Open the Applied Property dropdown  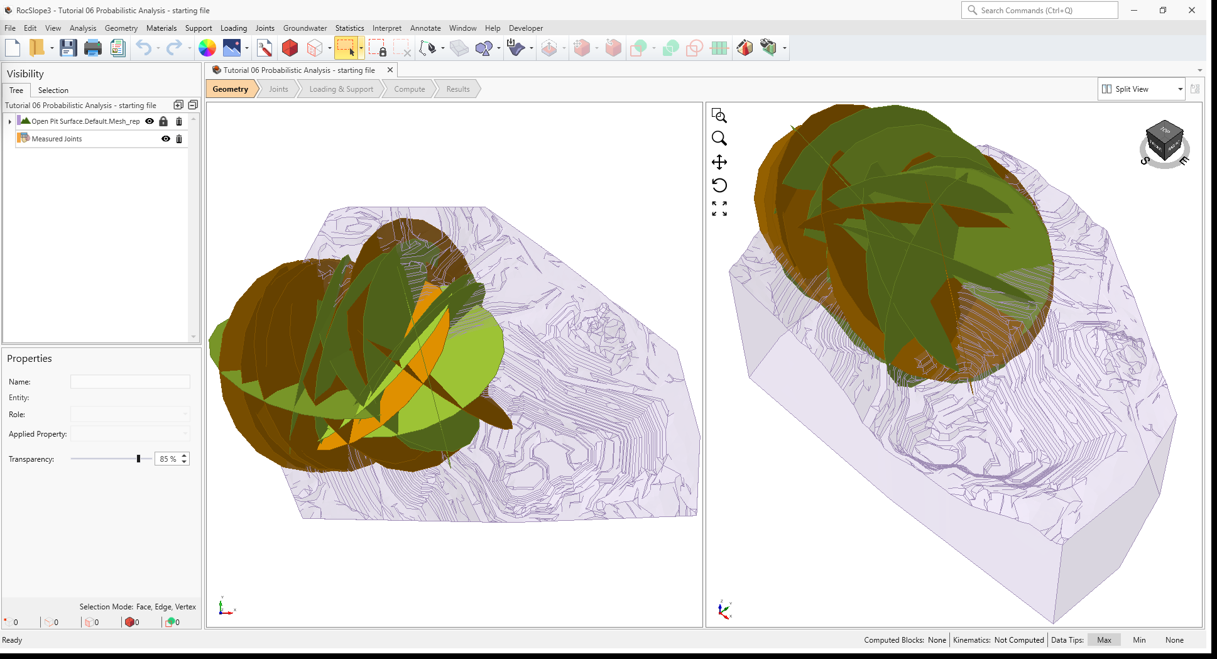pyautogui.click(x=130, y=433)
